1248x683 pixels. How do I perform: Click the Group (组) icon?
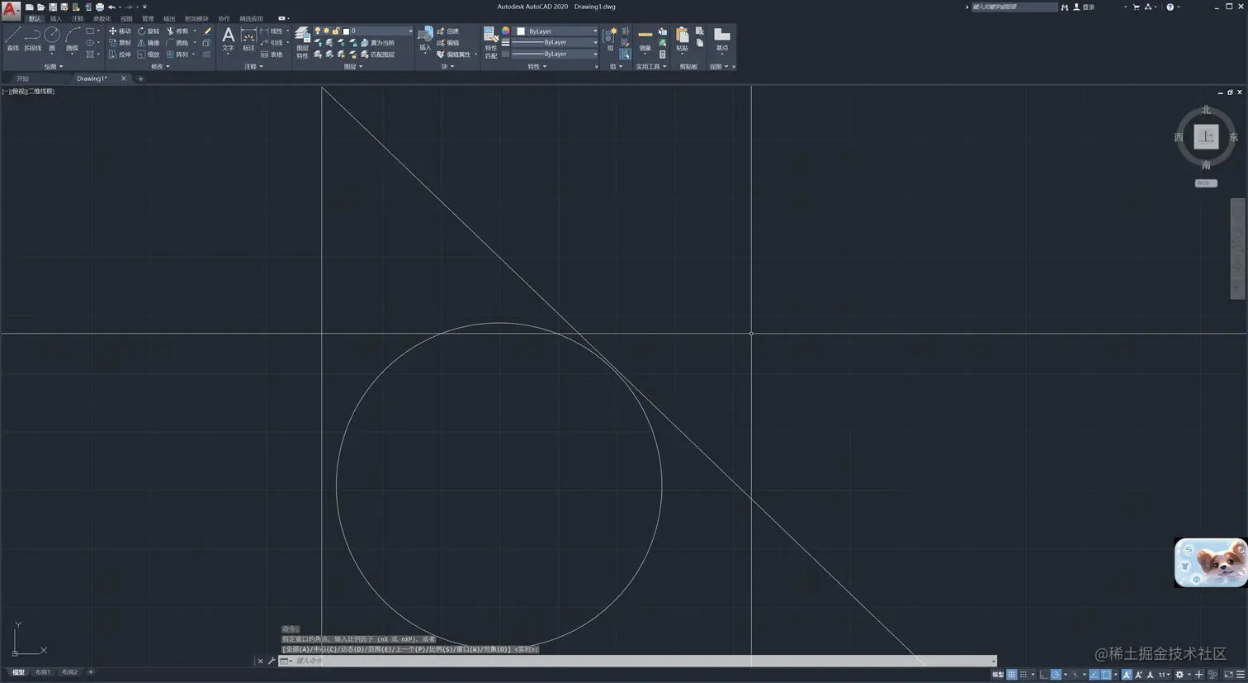click(x=610, y=39)
